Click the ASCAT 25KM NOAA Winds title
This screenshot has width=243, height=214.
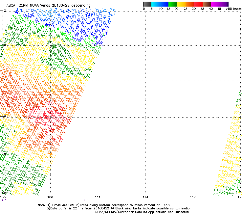[48, 5]
